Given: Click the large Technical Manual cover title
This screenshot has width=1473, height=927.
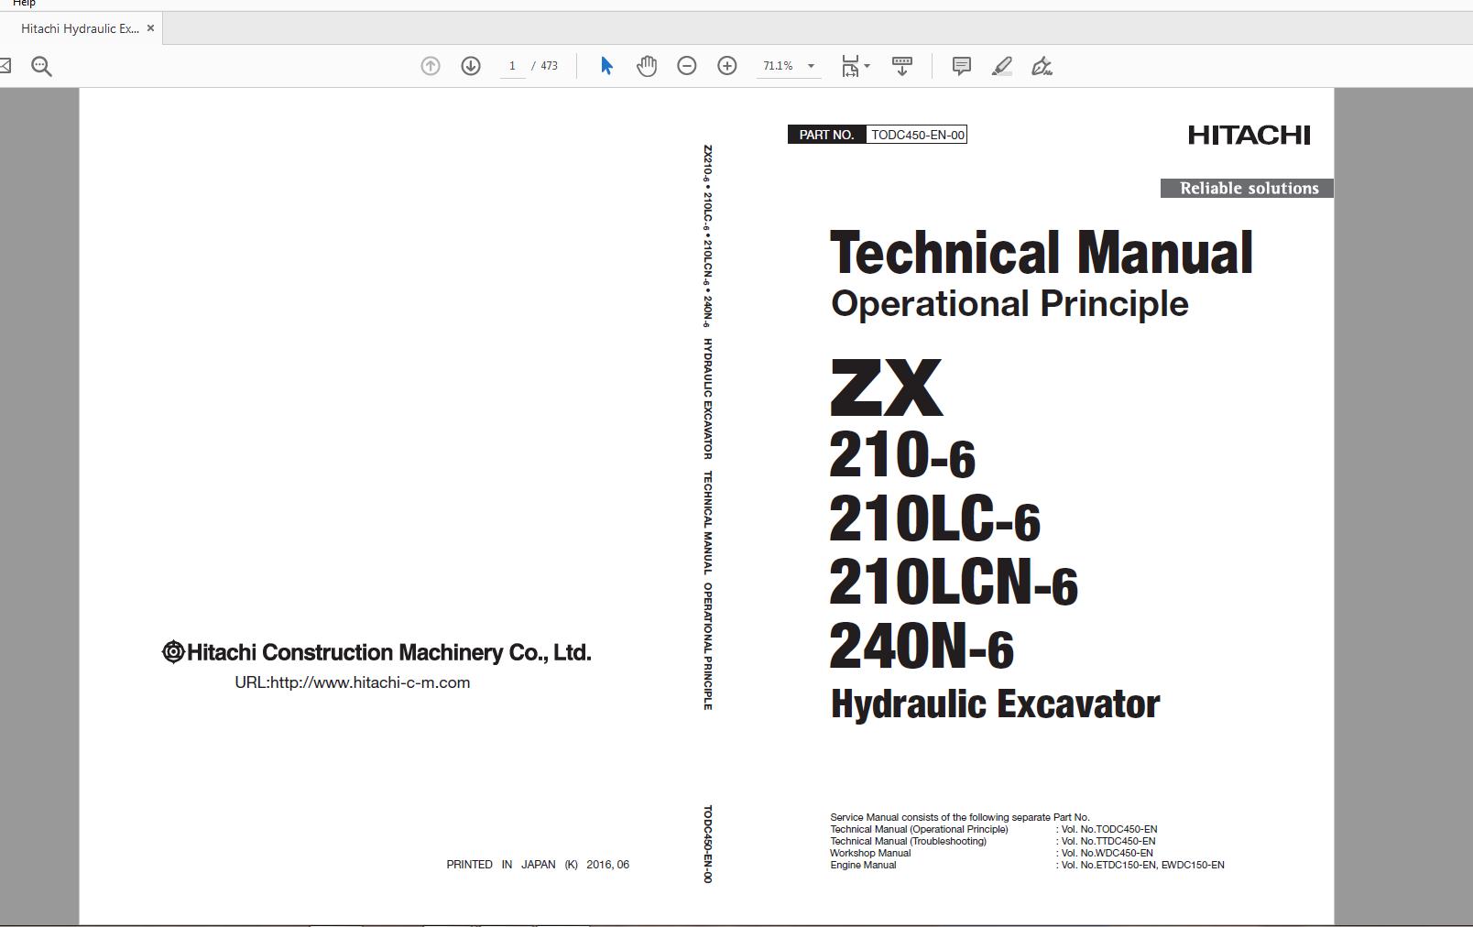Looking at the screenshot, I should click(x=1042, y=253).
